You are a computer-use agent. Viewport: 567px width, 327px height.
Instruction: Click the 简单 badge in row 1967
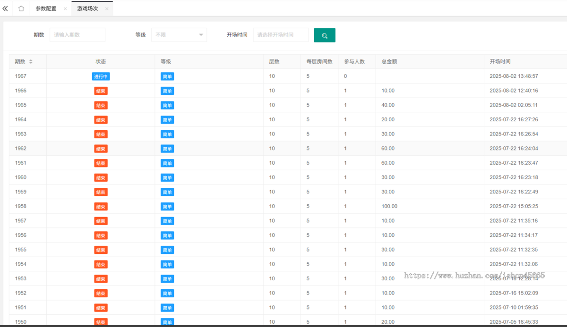(x=167, y=76)
